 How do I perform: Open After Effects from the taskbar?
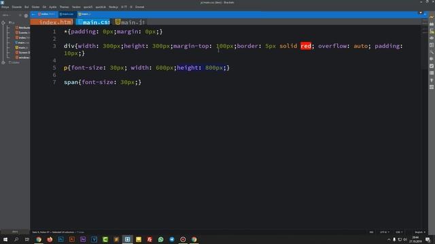83,239
